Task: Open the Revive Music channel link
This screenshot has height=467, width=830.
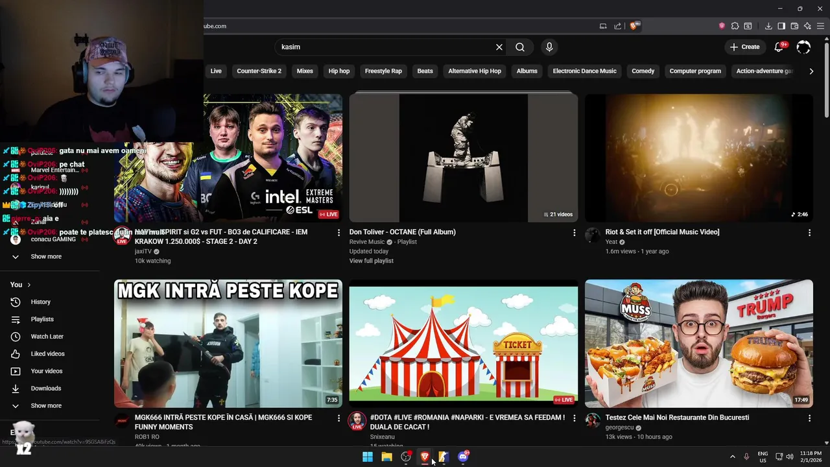Action: click(367, 242)
